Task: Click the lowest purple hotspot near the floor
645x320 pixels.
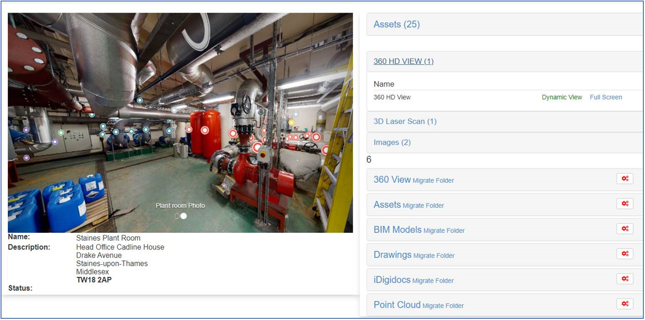Action: 26,158
